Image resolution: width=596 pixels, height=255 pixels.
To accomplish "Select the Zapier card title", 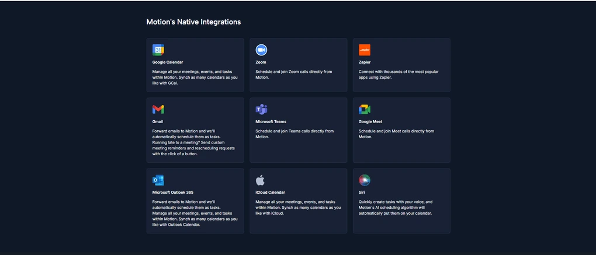I will [x=365, y=62].
